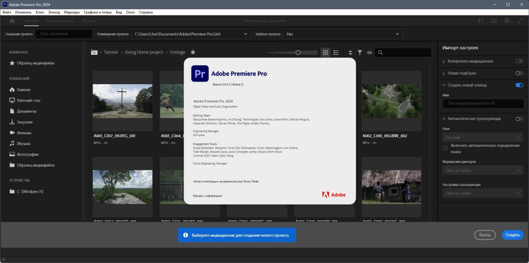Open the Настройки транскрипции dropdown
The width and height of the screenshot is (529, 263).
[483, 193]
